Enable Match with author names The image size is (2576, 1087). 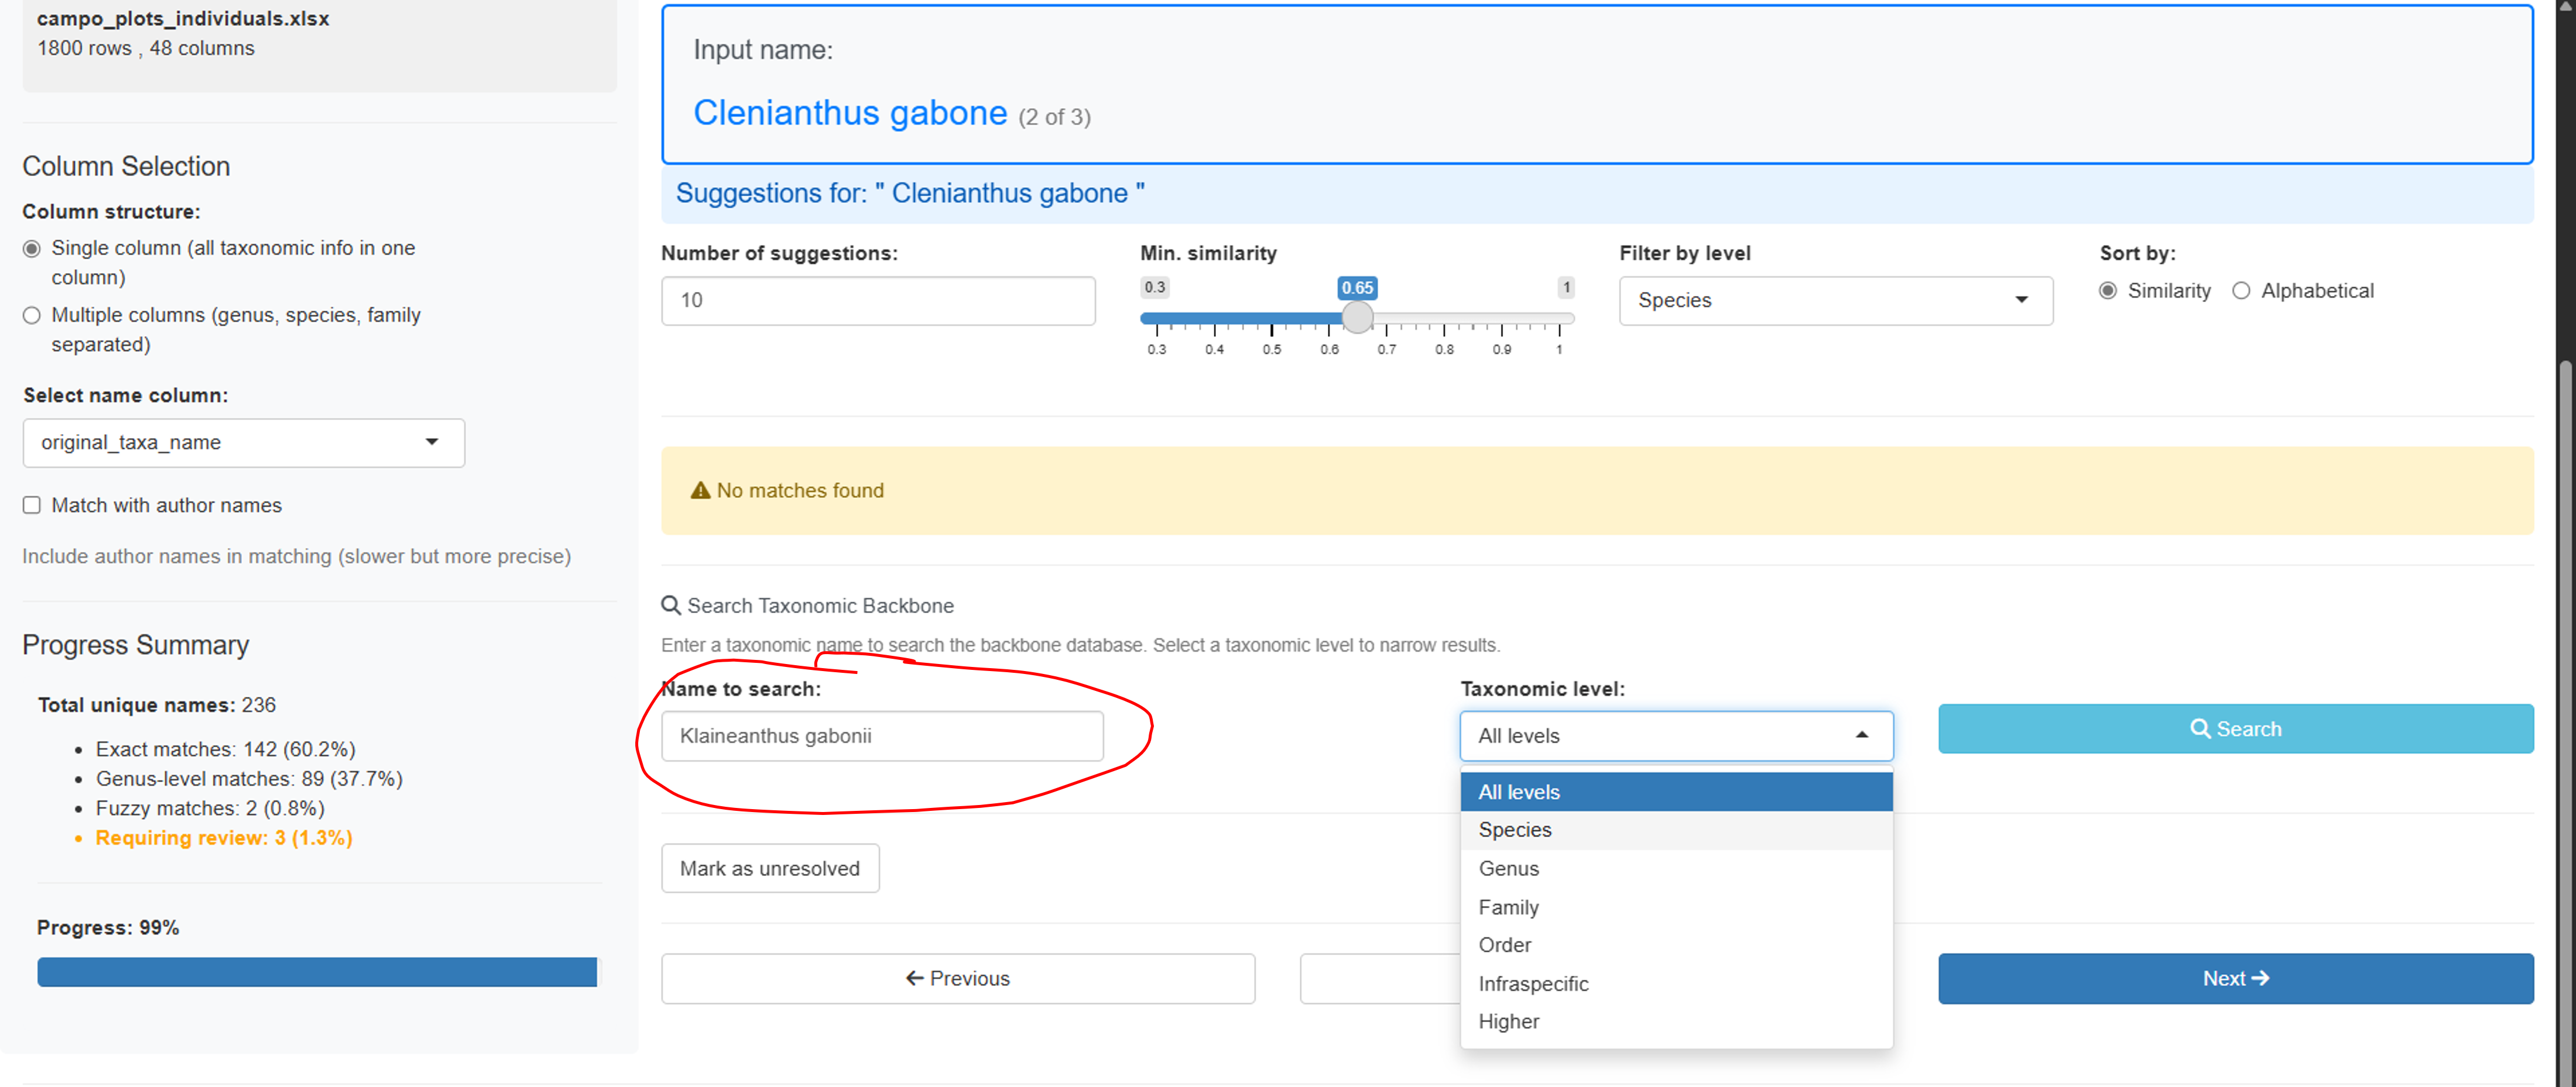(31, 505)
